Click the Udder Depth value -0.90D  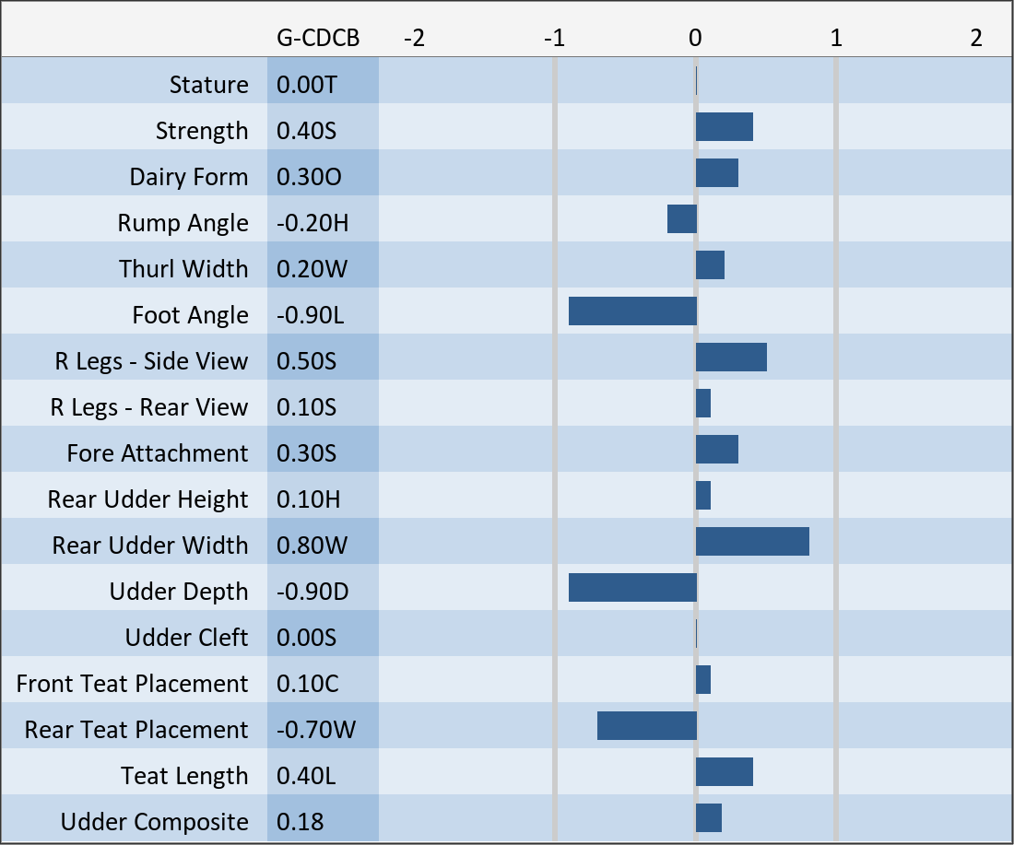coord(312,592)
